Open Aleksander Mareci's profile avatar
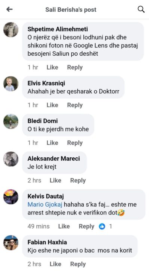 11,159
